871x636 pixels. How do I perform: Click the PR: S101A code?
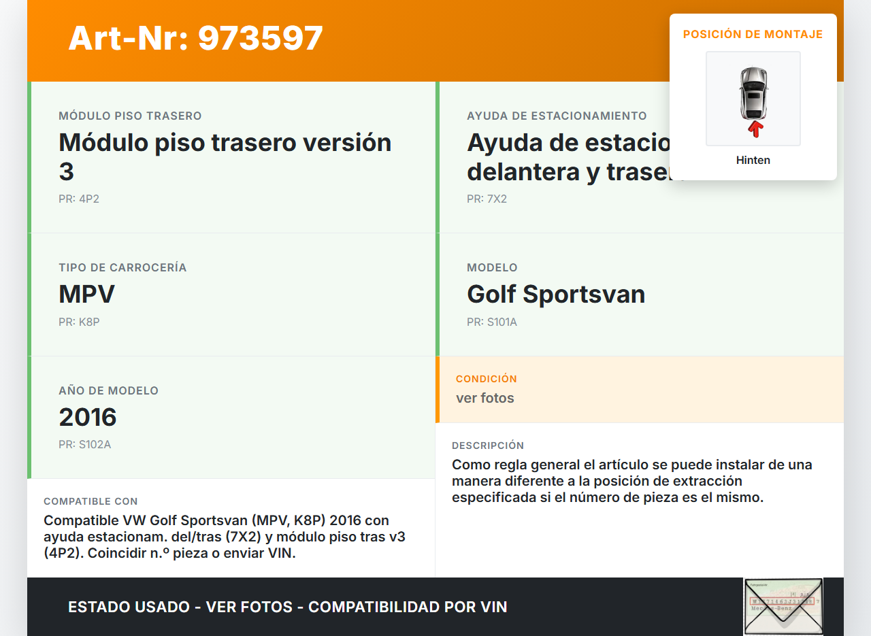pos(491,322)
